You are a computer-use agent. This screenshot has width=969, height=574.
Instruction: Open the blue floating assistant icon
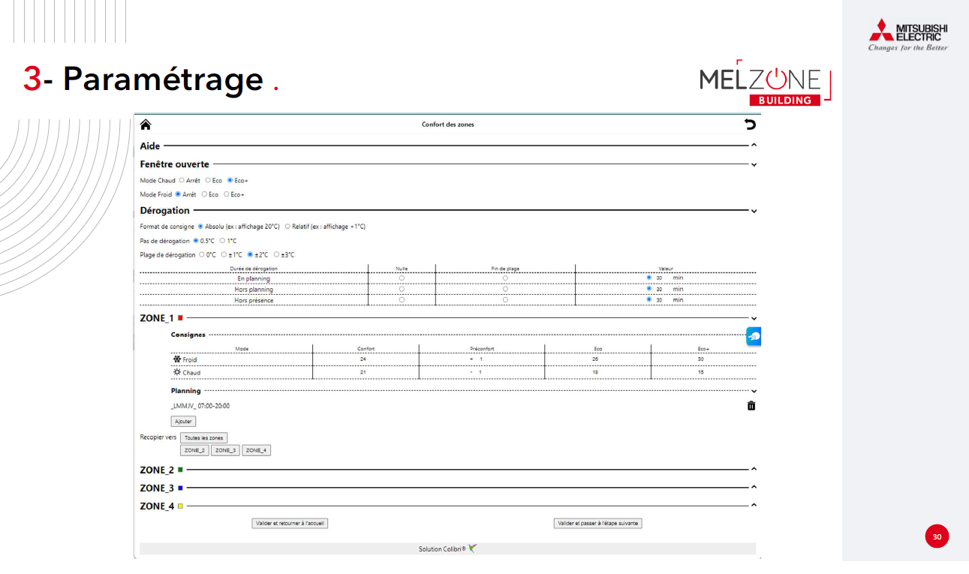coord(754,337)
